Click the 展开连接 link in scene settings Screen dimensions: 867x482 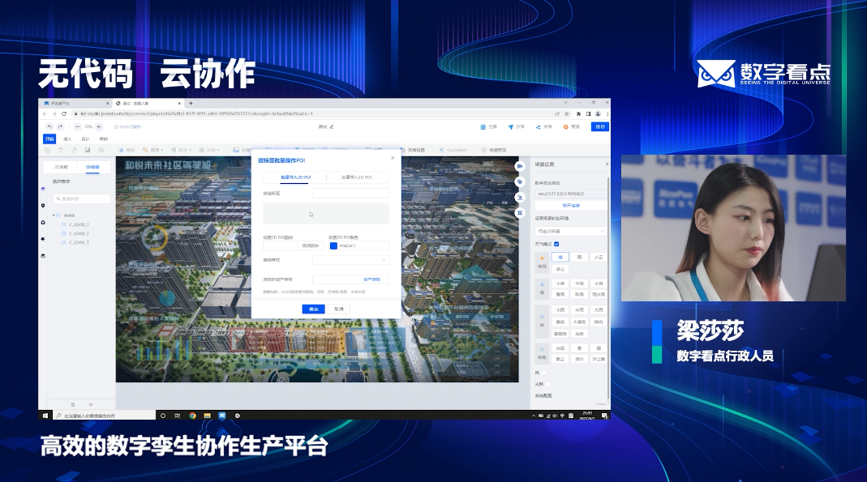pos(569,203)
